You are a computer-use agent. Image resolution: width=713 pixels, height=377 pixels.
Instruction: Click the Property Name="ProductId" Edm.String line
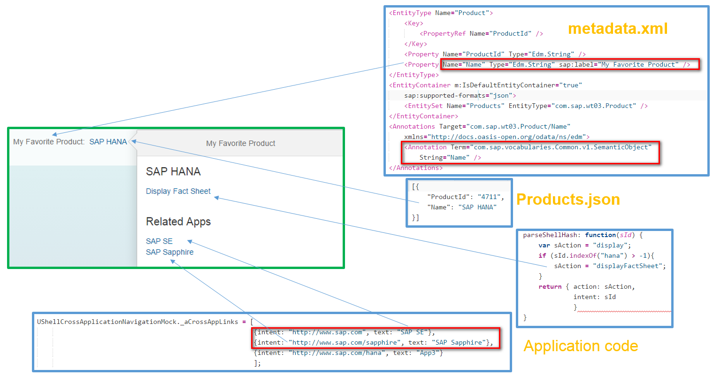click(495, 54)
